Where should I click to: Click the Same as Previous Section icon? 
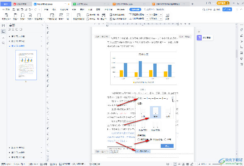coord(104,17)
